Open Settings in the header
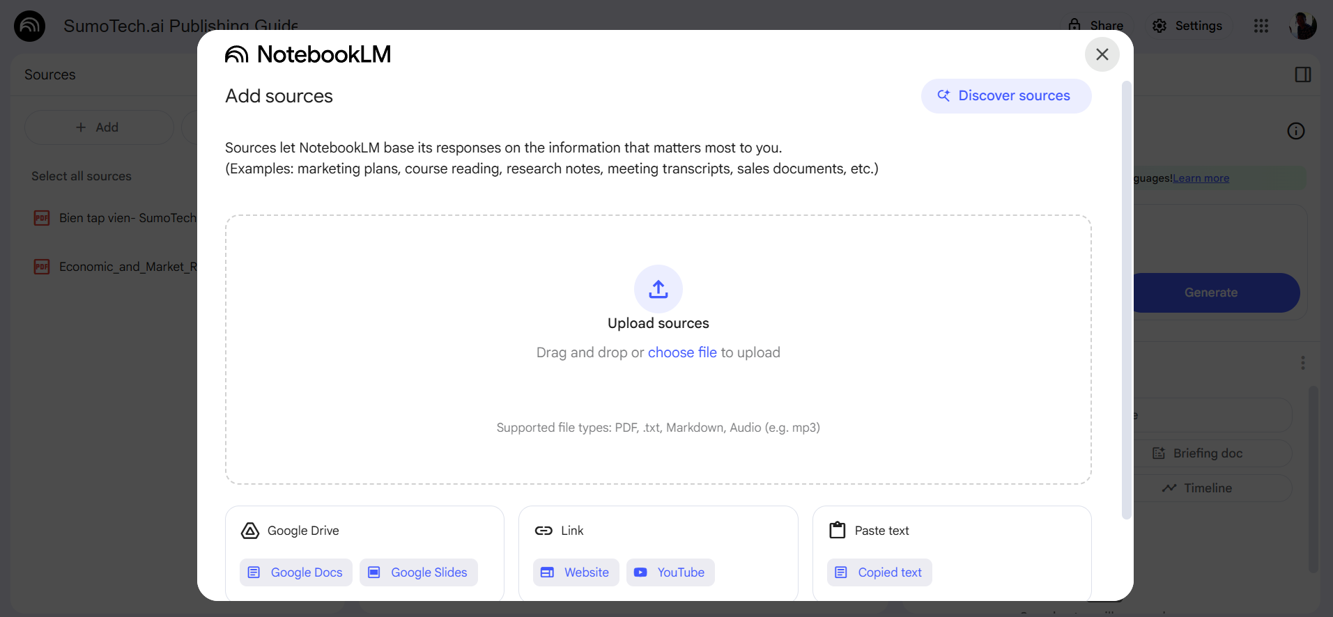Viewport: 1333px width, 617px height. pos(1187,26)
